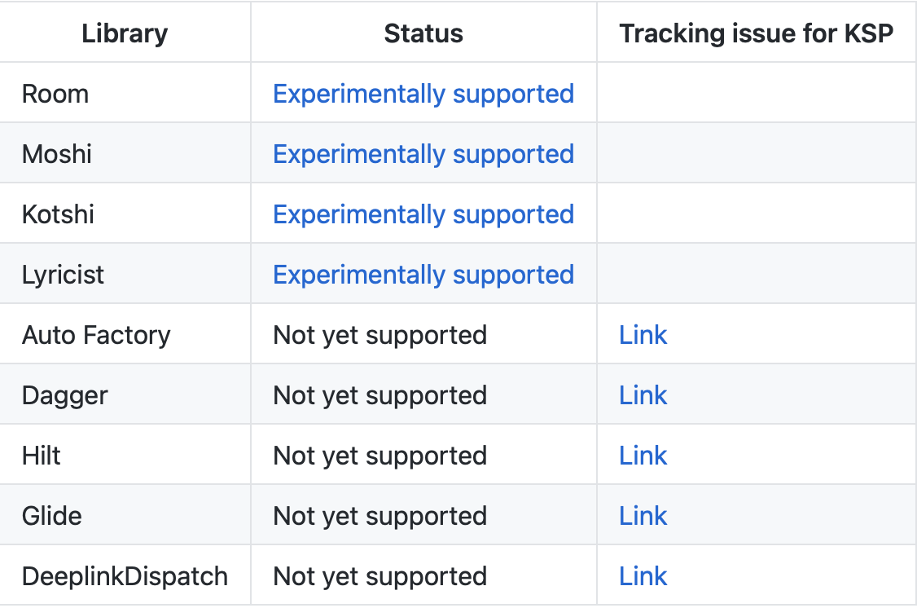Open the Dagger tracking issue Link

point(643,395)
